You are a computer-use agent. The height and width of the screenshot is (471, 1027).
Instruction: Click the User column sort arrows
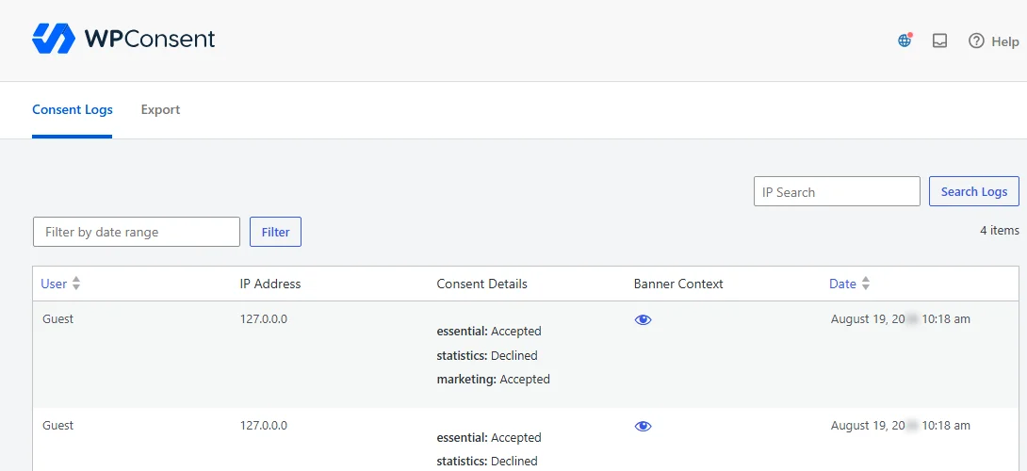76,284
